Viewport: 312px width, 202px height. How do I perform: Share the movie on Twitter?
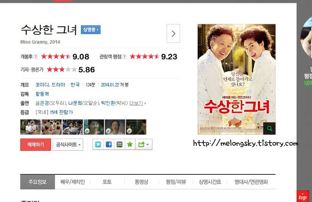pos(98,144)
